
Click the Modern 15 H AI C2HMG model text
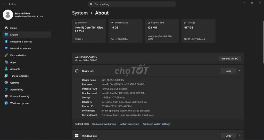[x=86, y=60]
